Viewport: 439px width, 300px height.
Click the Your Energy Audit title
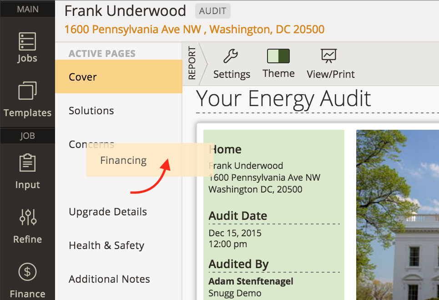pos(283,98)
